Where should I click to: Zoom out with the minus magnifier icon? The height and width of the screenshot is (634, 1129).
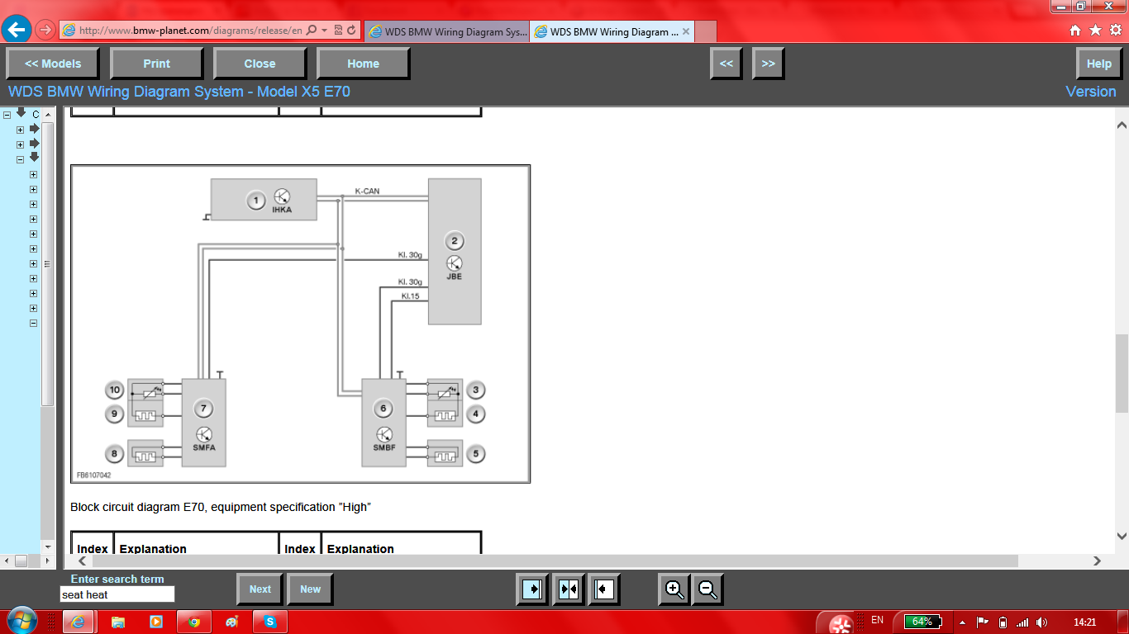click(x=707, y=589)
